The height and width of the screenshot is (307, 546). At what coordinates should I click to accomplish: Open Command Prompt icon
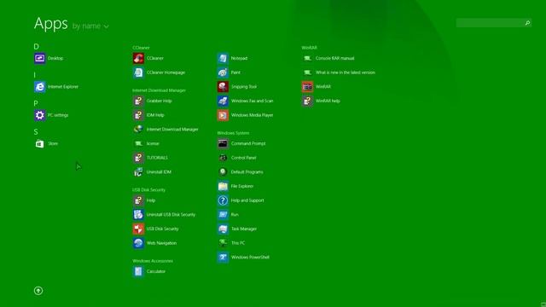point(223,143)
